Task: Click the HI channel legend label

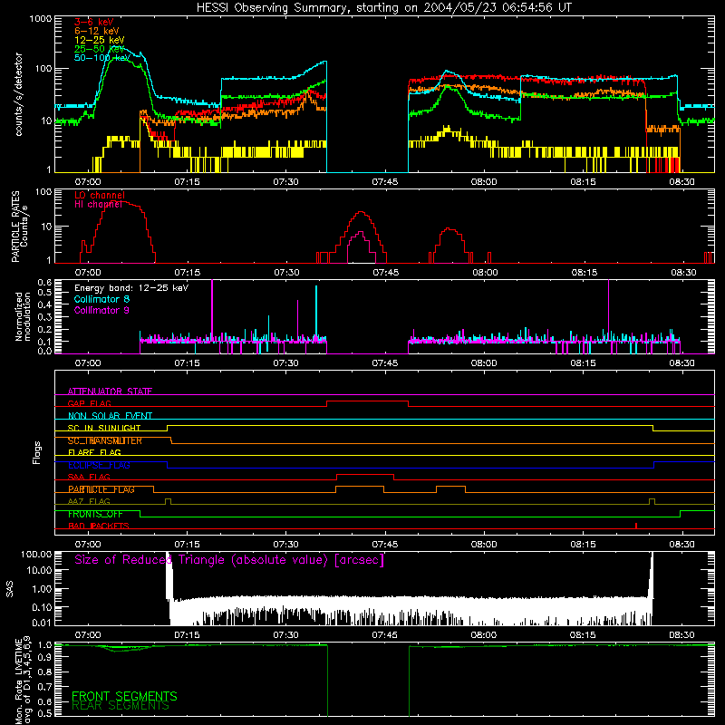Action: click(98, 204)
